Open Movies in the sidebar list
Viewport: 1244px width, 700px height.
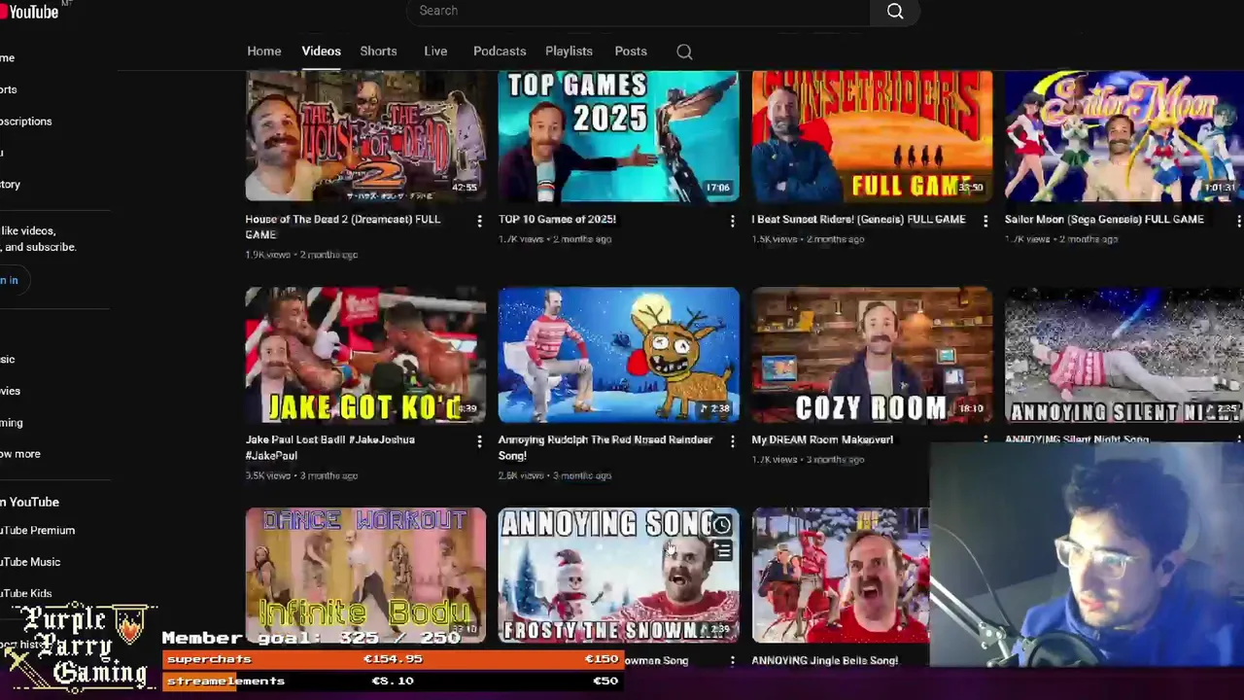click(10, 391)
